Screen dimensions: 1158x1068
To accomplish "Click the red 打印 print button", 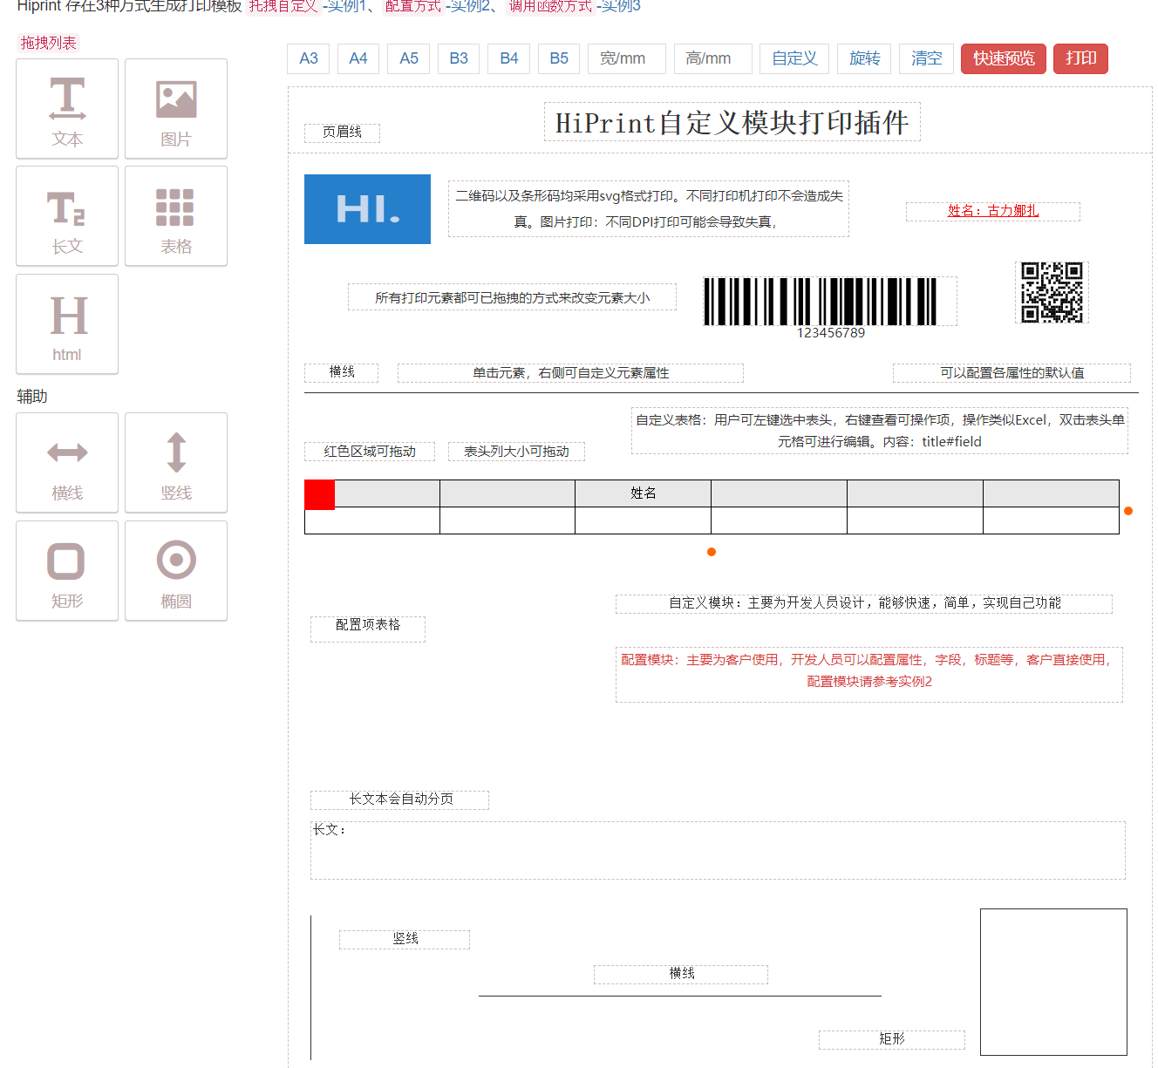I will click(1081, 58).
